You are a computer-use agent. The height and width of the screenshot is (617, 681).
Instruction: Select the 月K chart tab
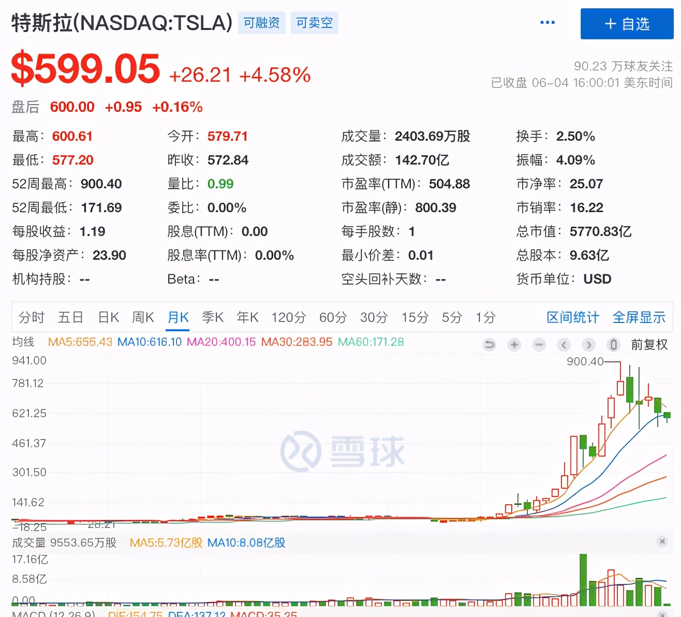178,317
